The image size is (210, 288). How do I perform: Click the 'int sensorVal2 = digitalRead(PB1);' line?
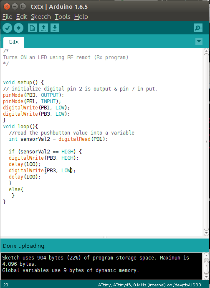tap(58, 139)
